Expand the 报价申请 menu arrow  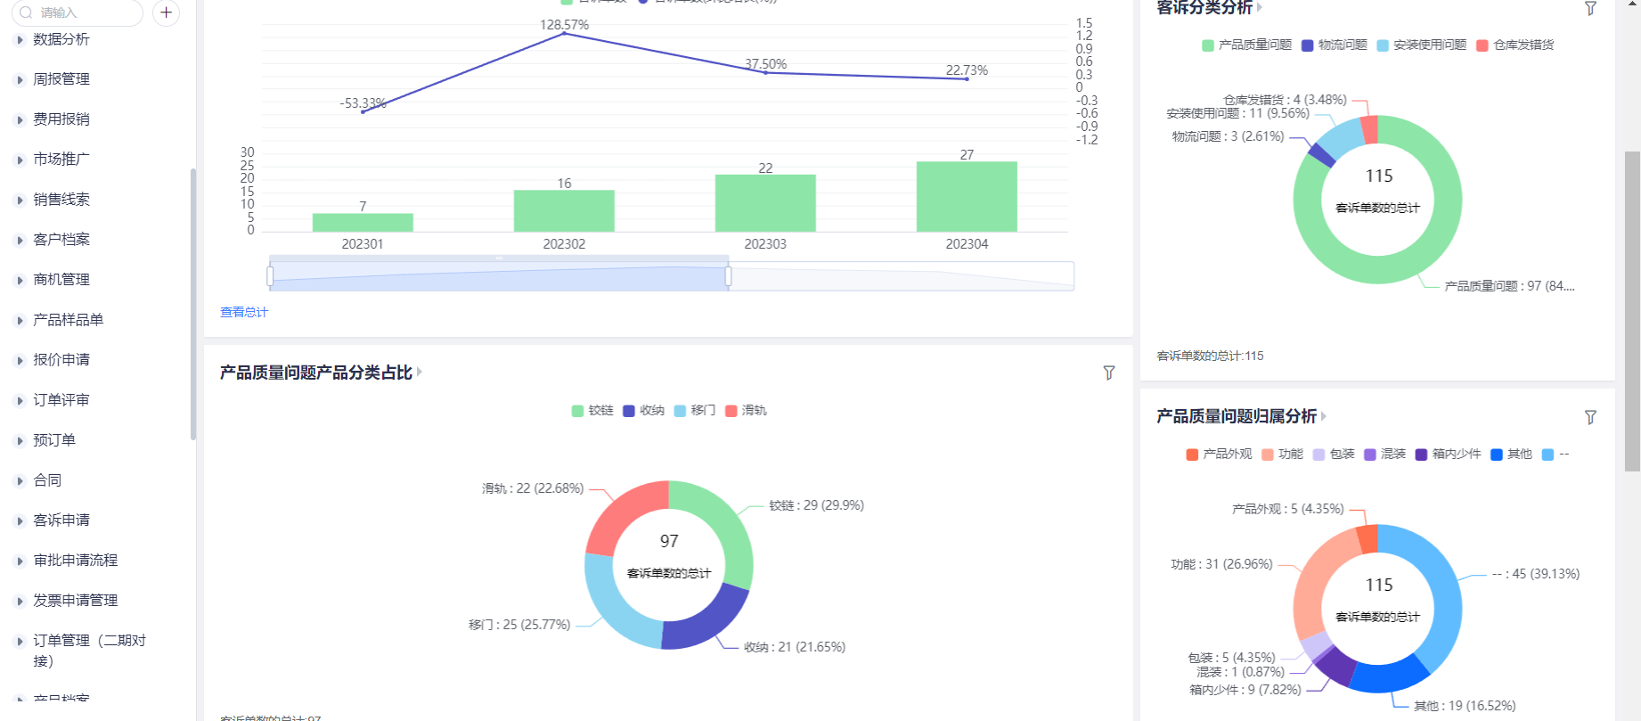point(20,361)
